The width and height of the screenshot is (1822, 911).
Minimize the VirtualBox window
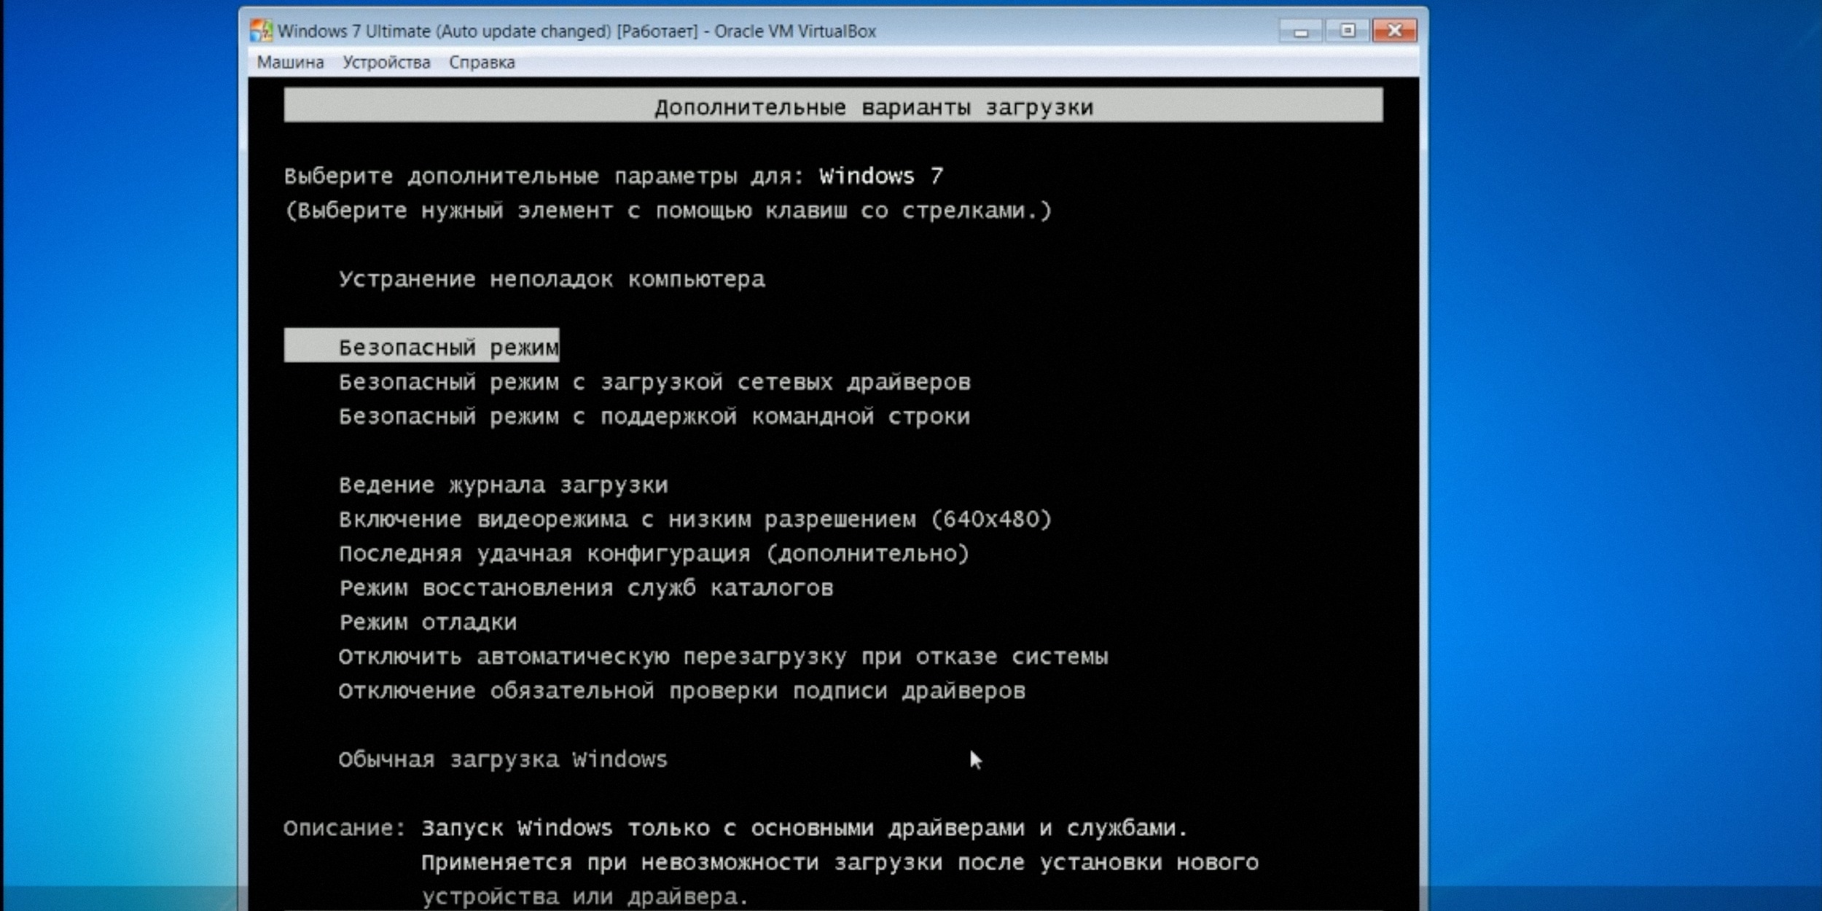(x=1300, y=31)
